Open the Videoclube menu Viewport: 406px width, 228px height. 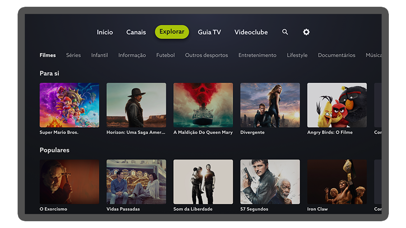[x=251, y=32]
